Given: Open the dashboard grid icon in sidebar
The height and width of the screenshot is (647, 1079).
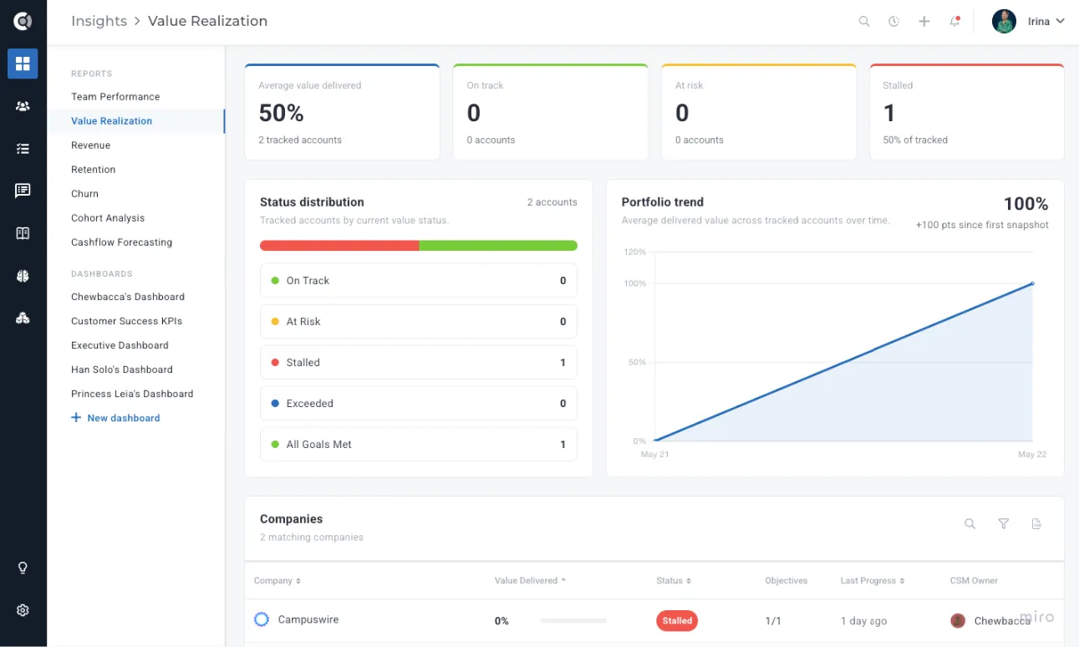Looking at the screenshot, I should [23, 64].
